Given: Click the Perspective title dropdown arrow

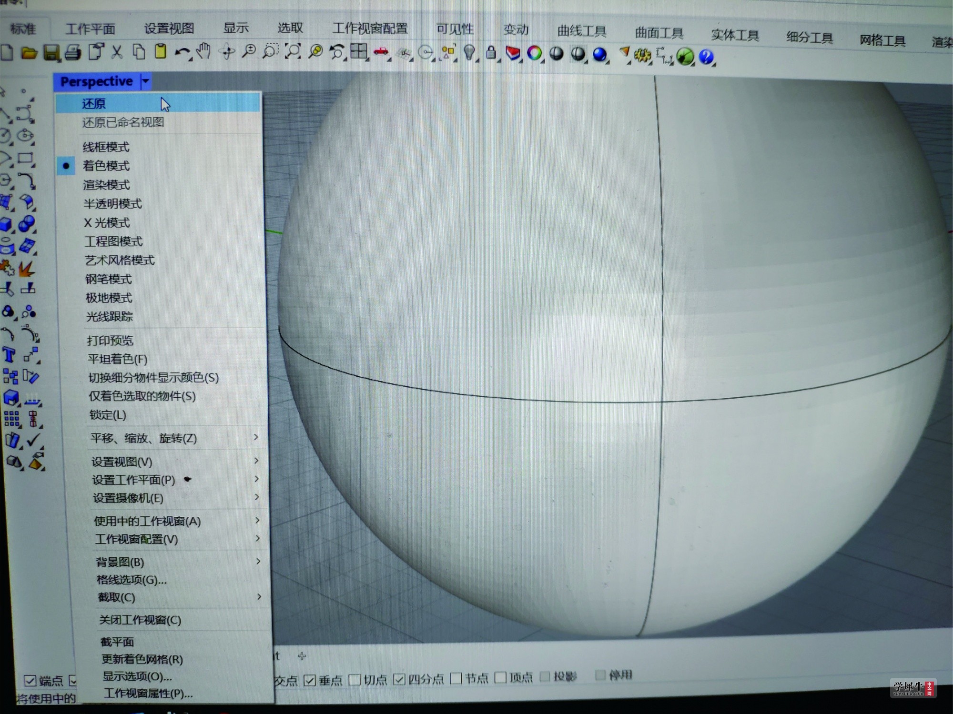Looking at the screenshot, I should point(146,81).
